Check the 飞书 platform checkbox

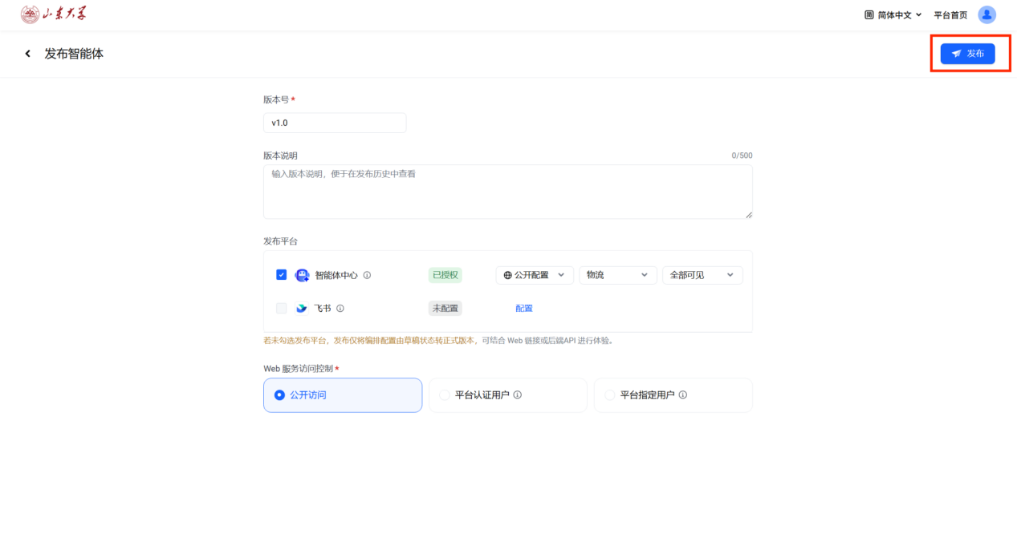click(x=281, y=308)
